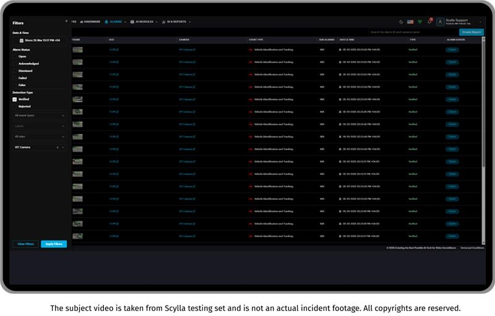
Task: Open the Since 25 Mar date picker field
Action: coord(40,40)
